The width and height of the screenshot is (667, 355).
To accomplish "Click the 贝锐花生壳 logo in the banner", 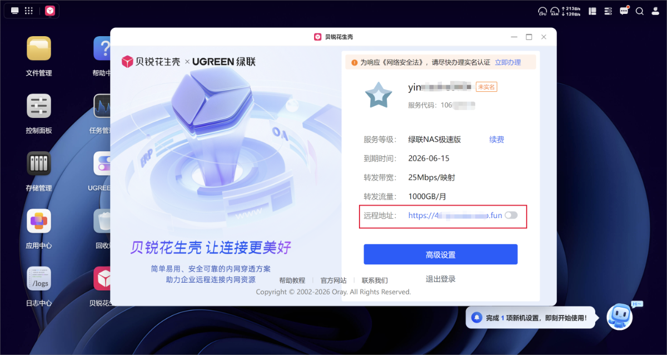I will [x=151, y=61].
